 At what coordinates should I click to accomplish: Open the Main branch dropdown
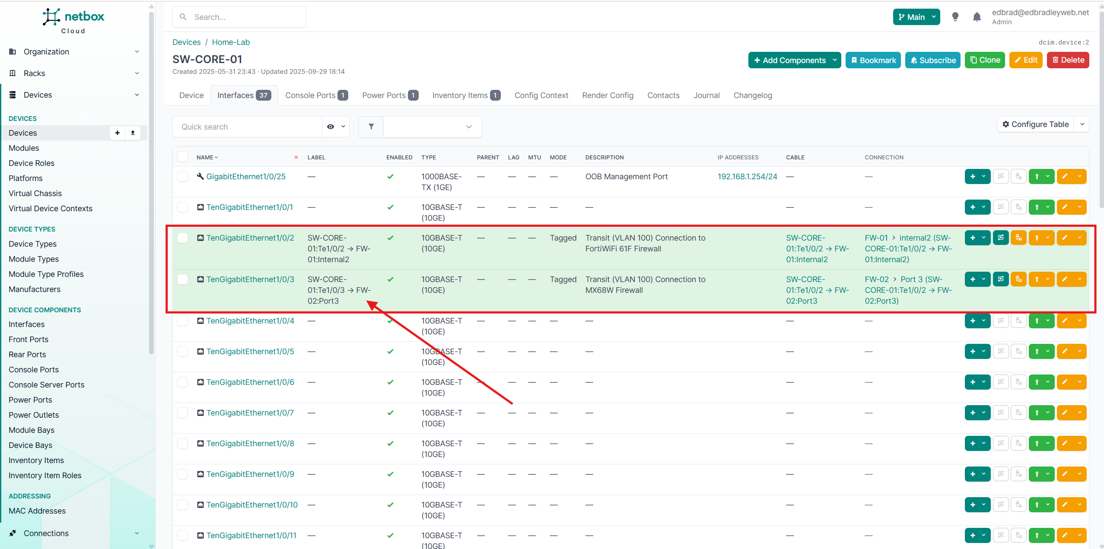(916, 17)
